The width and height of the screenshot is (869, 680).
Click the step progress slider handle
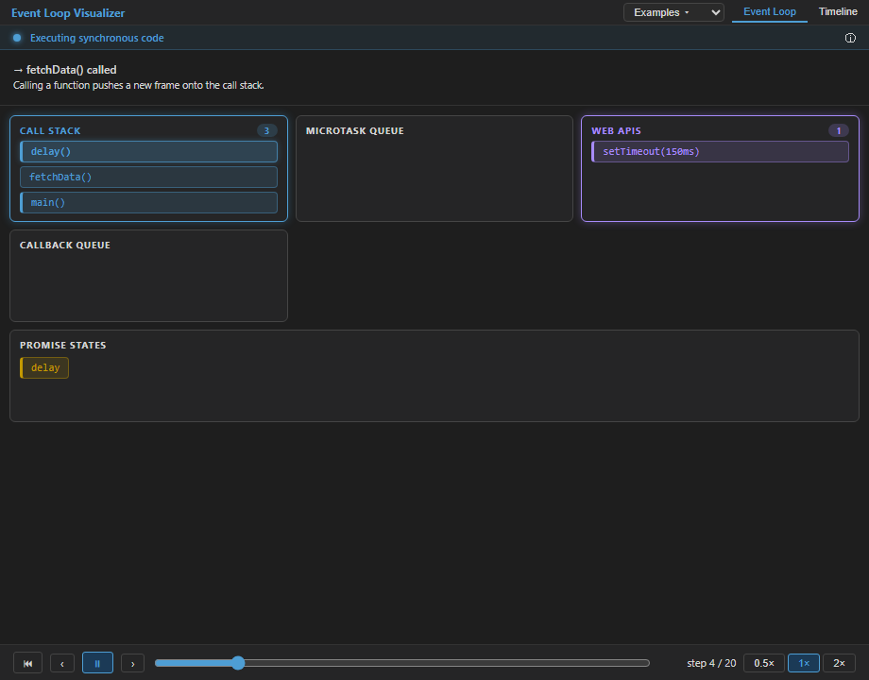[238, 663]
